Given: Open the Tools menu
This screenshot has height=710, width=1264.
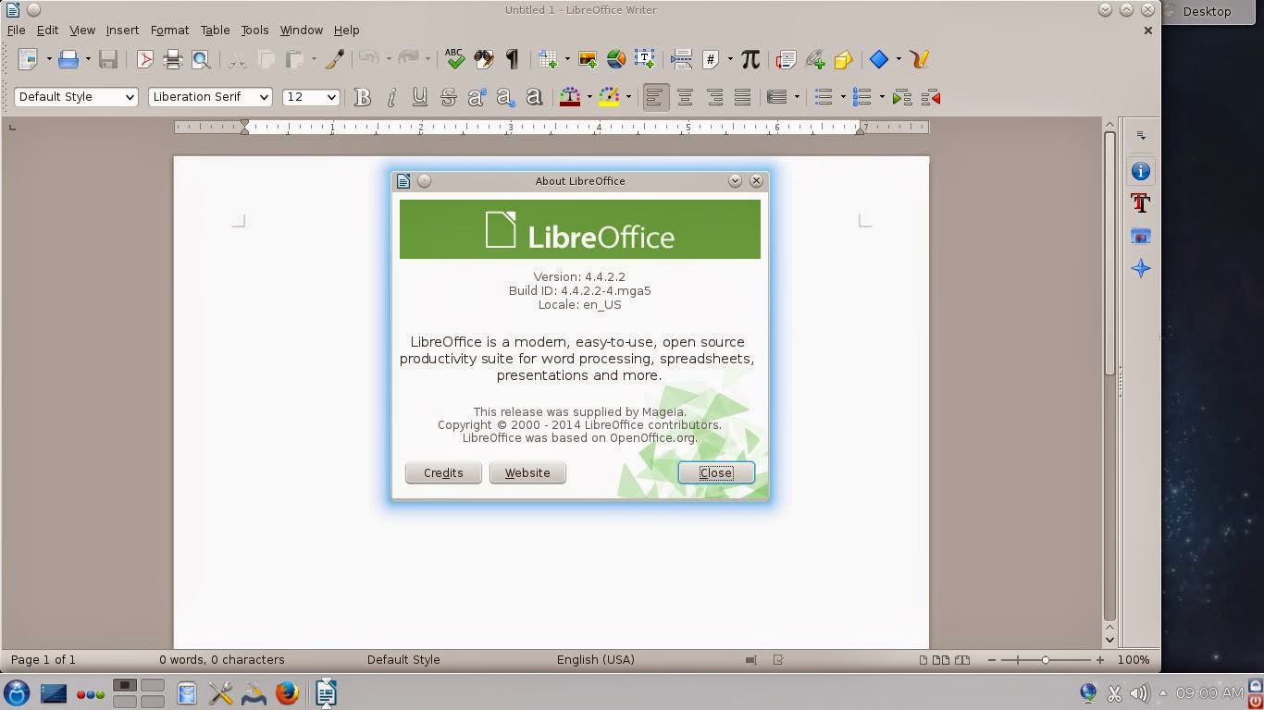Looking at the screenshot, I should [254, 30].
